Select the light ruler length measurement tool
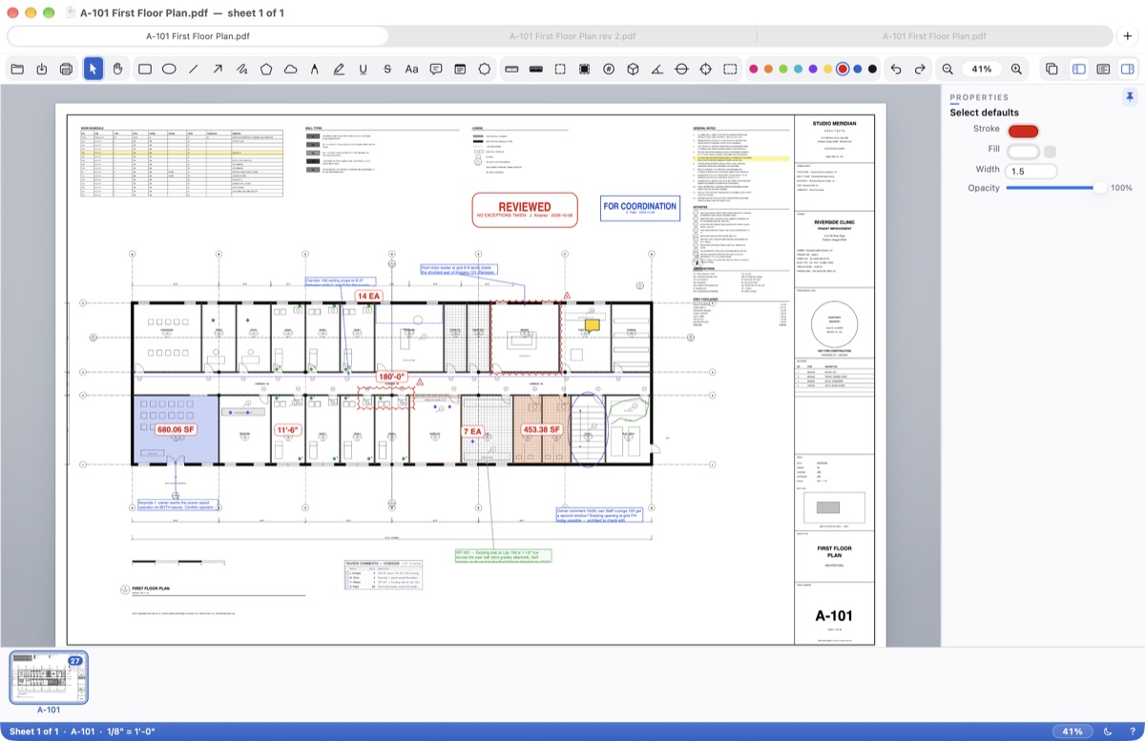1145x741 pixels. click(511, 69)
